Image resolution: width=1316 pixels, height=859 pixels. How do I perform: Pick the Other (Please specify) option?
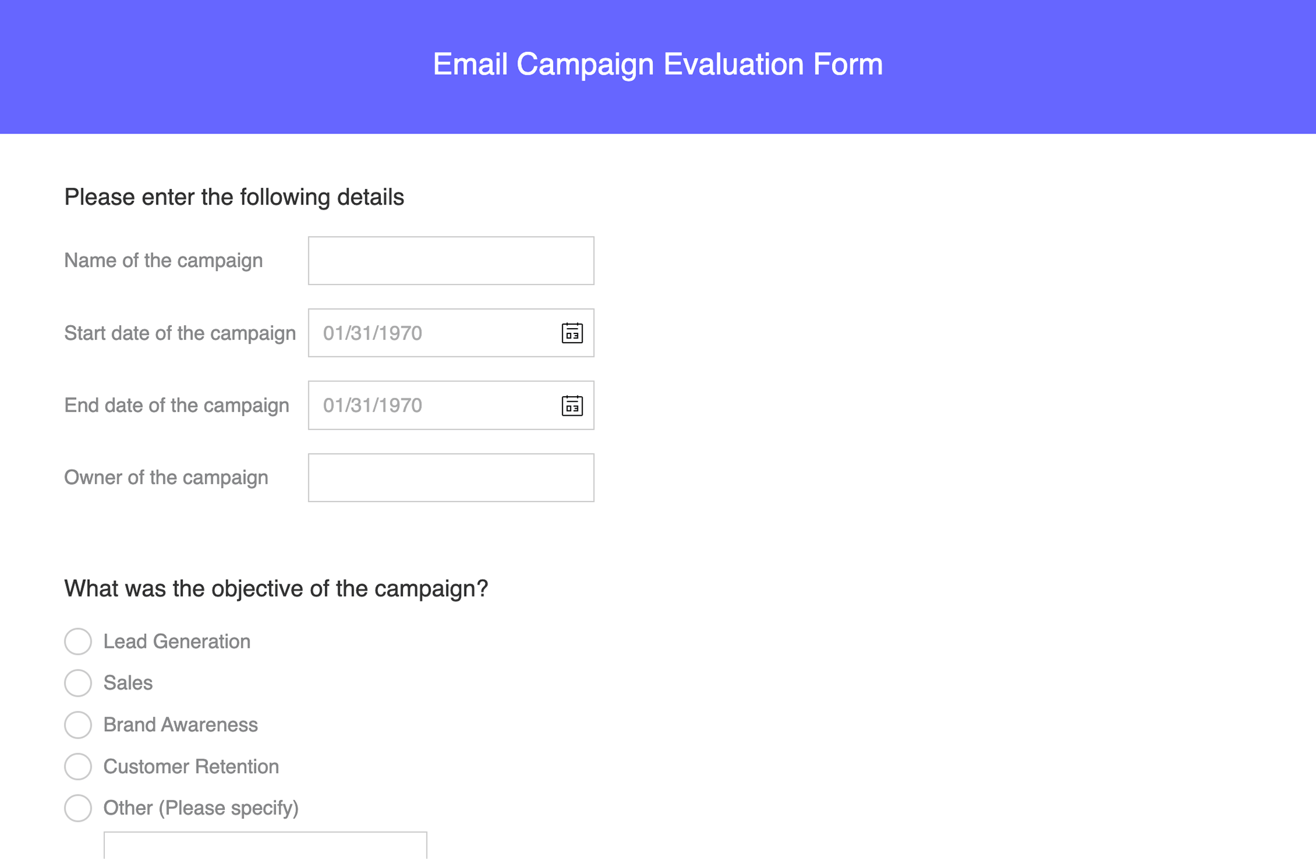point(78,808)
